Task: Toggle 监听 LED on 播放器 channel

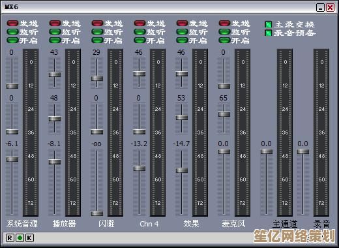Action: click(55, 32)
